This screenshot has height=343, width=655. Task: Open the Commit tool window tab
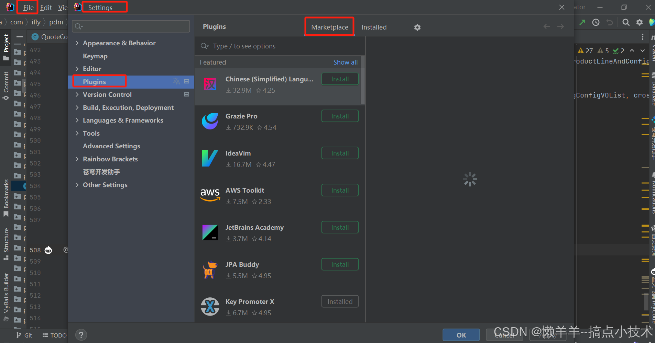[6, 86]
